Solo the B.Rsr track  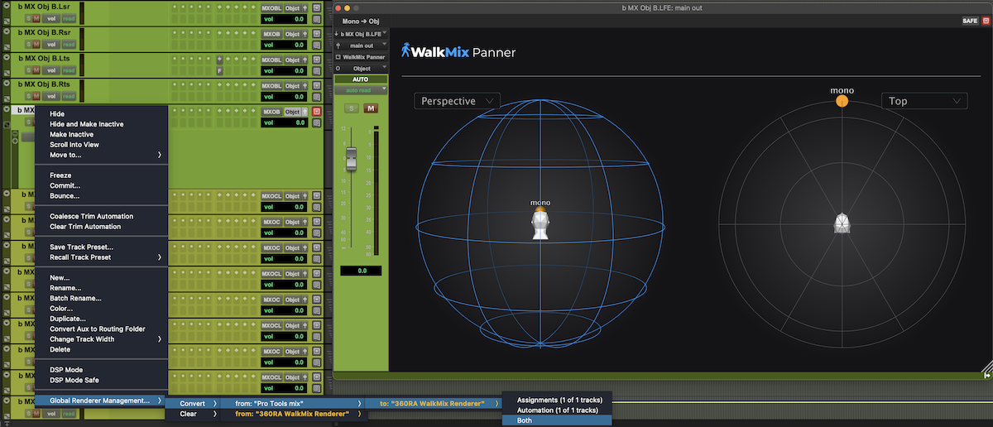coord(28,44)
